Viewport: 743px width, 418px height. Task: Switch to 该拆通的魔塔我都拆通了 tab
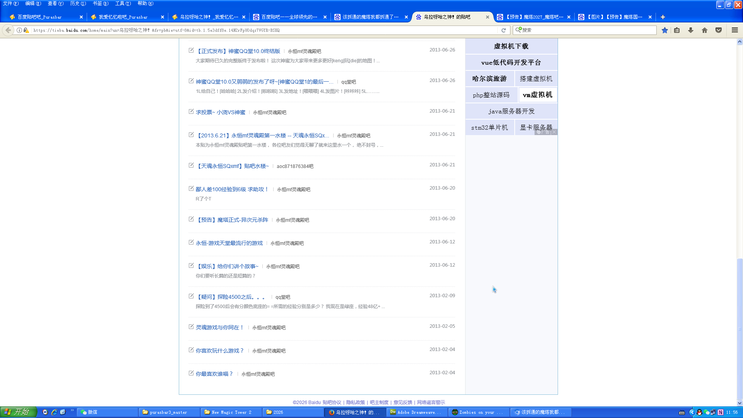(370, 17)
